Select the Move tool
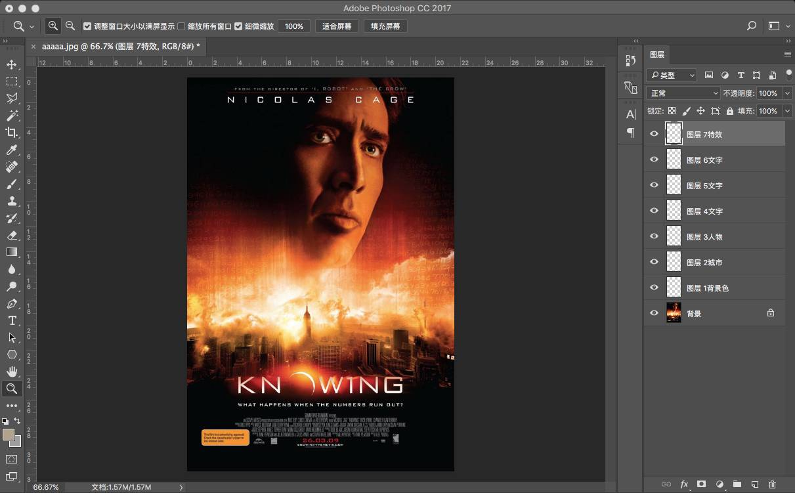This screenshot has width=795, height=493. click(x=12, y=64)
